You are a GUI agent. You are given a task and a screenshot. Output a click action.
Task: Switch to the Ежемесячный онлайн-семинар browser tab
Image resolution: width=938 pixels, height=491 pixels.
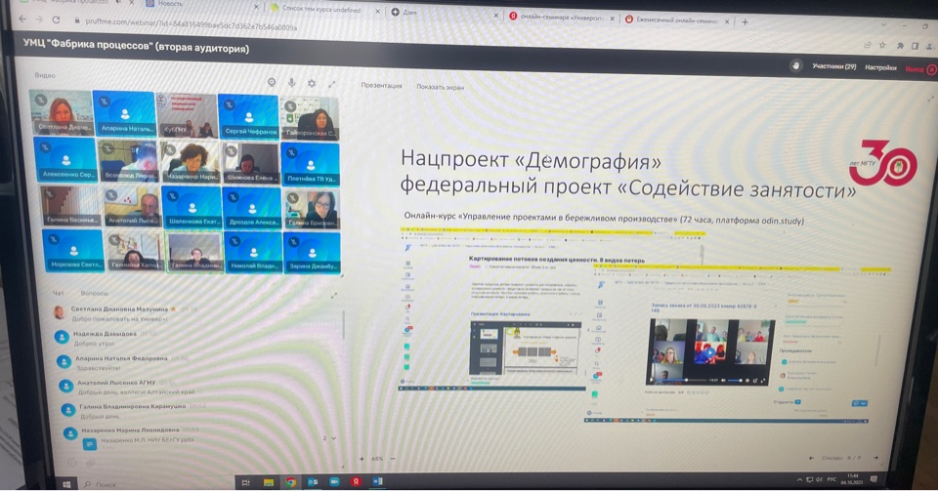point(676,20)
